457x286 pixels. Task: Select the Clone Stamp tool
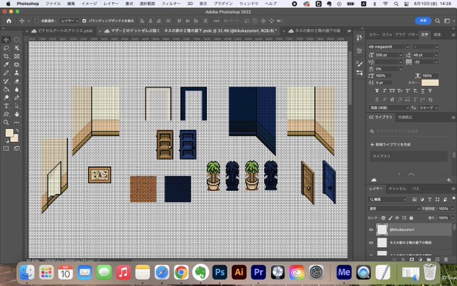pos(17,73)
